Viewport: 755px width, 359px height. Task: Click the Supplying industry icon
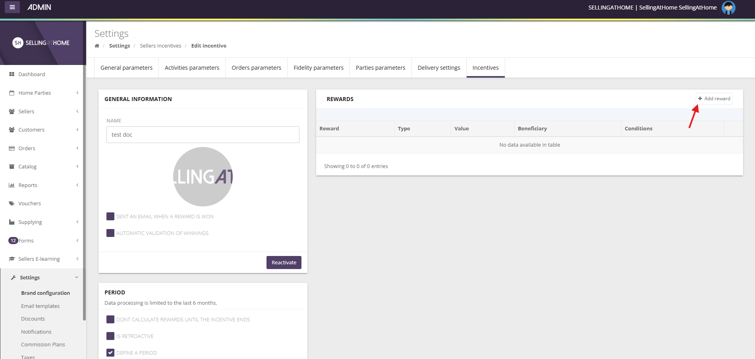12,222
